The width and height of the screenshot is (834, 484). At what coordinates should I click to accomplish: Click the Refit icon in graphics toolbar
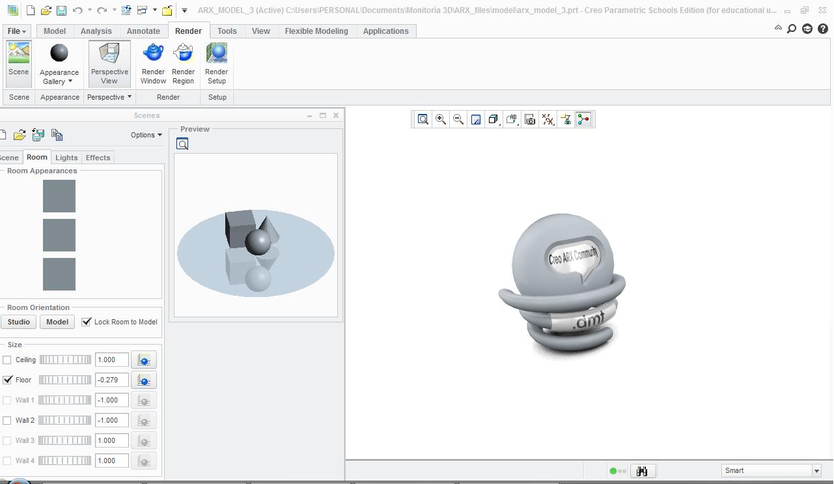[423, 119]
